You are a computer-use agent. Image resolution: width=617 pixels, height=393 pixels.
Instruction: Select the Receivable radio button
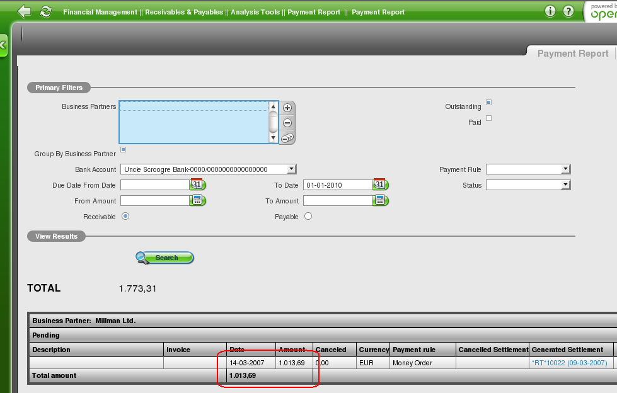pos(125,216)
